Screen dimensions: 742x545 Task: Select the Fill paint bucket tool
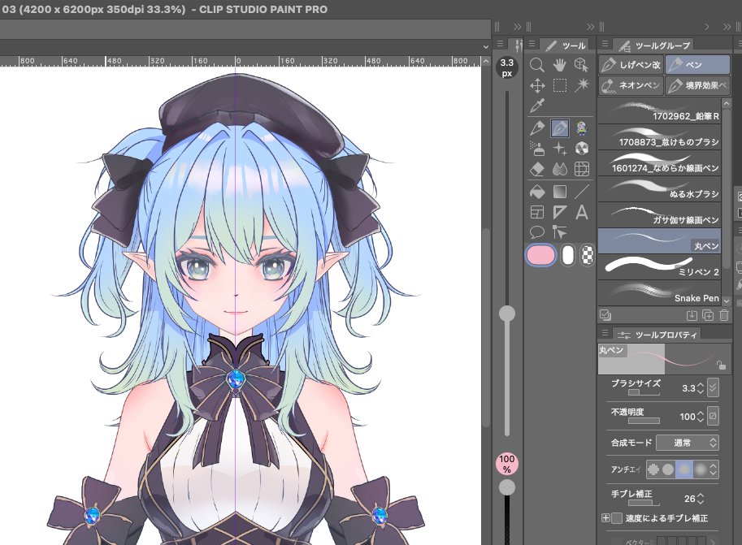click(x=536, y=192)
